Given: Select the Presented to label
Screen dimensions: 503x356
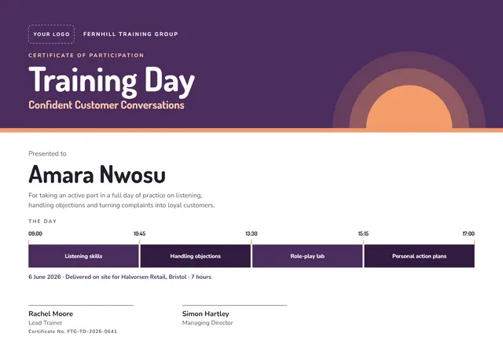Looking at the screenshot, I should pyautogui.click(x=47, y=153).
